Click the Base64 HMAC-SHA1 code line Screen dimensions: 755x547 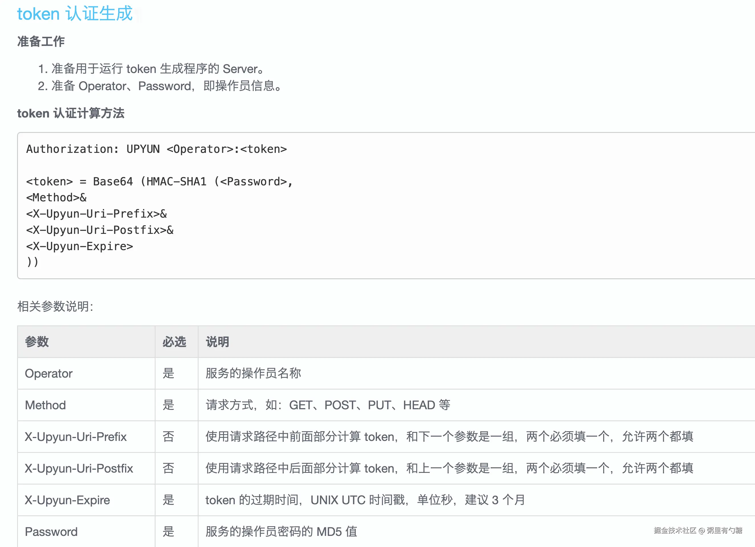(x=159, y=182)
